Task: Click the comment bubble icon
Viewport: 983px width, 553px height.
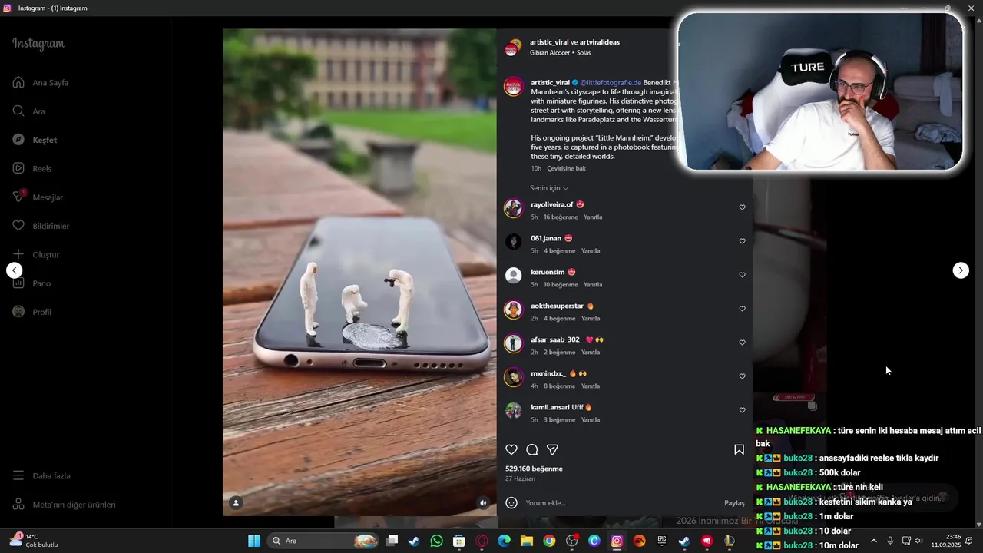Action: [x=531, y=449]
